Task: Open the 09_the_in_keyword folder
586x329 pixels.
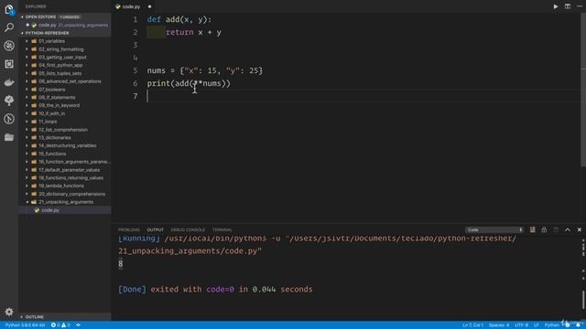Action: click(x=65, y=106)
